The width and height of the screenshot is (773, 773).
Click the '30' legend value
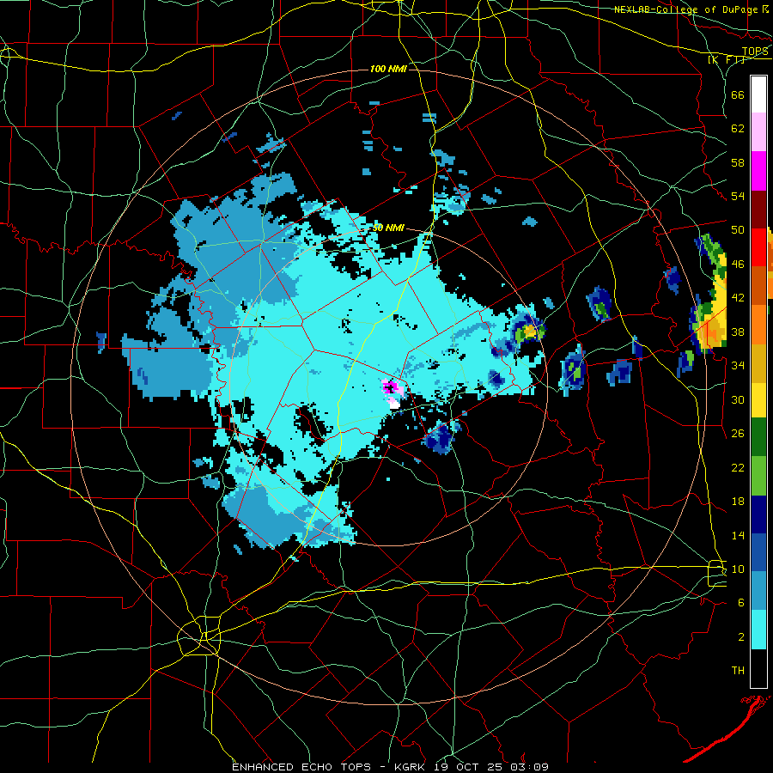[738, 399]
